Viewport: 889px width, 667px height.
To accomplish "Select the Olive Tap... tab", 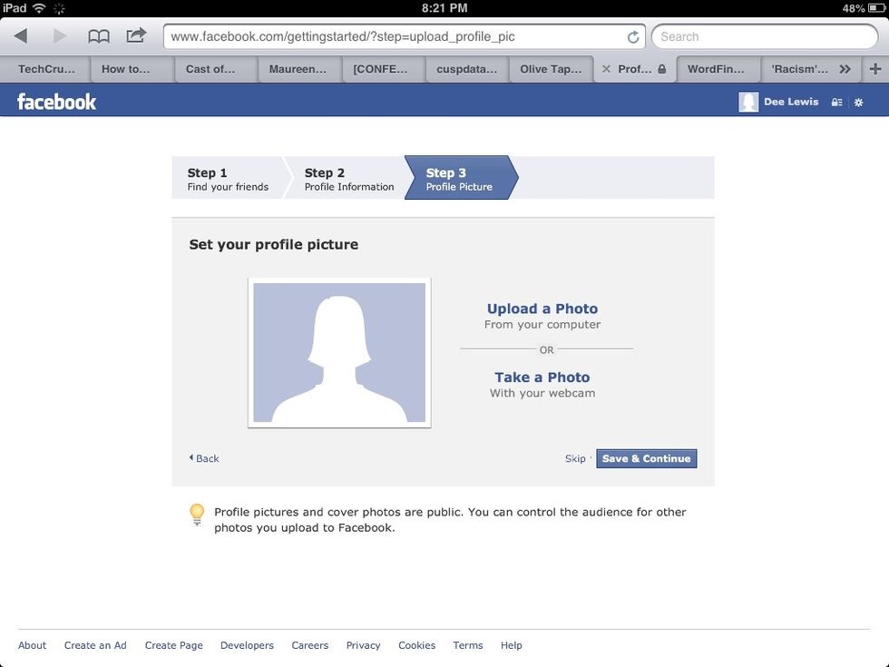I will pos(551,69).
